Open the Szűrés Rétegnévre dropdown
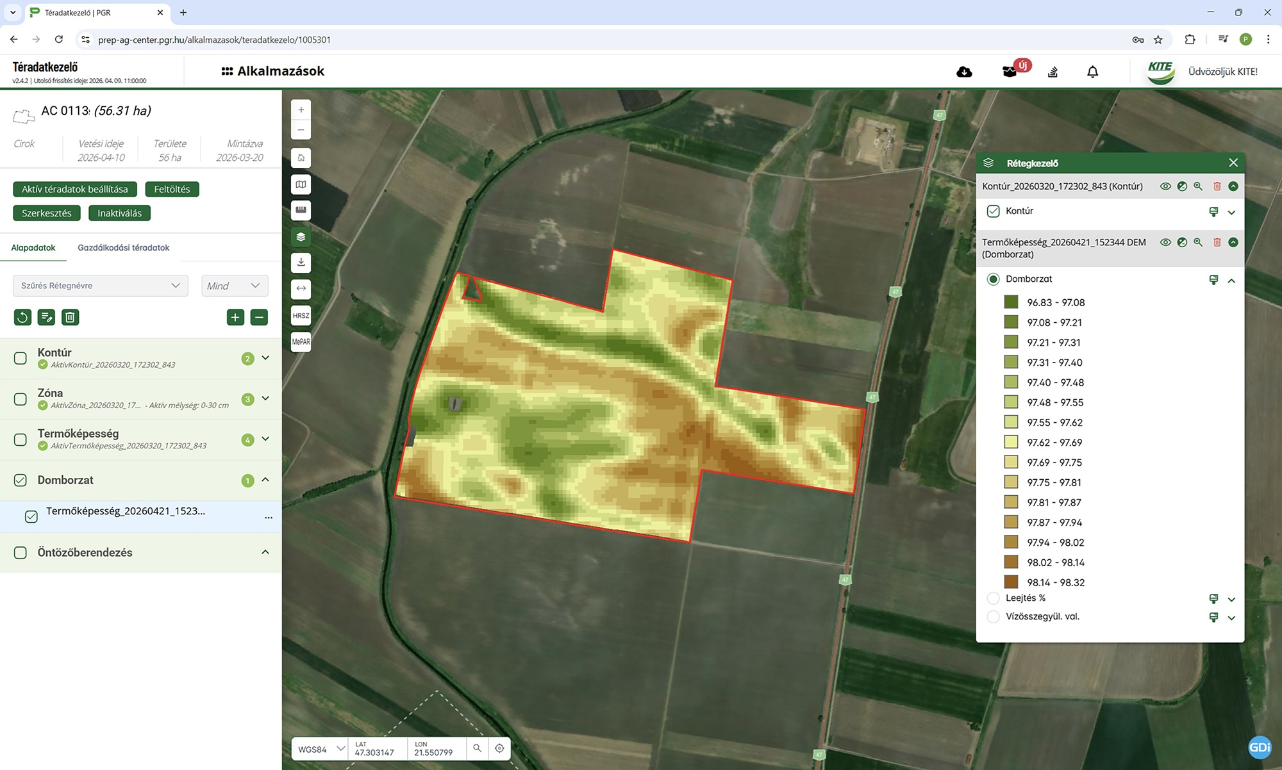1282x770 pixels. coord(101,286)
